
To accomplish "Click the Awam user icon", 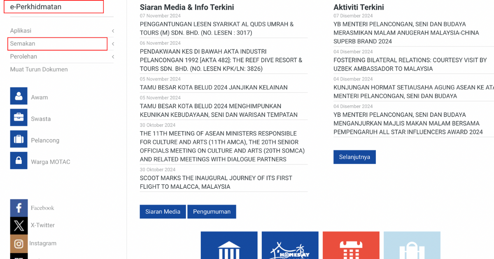I will coord(19,96).
